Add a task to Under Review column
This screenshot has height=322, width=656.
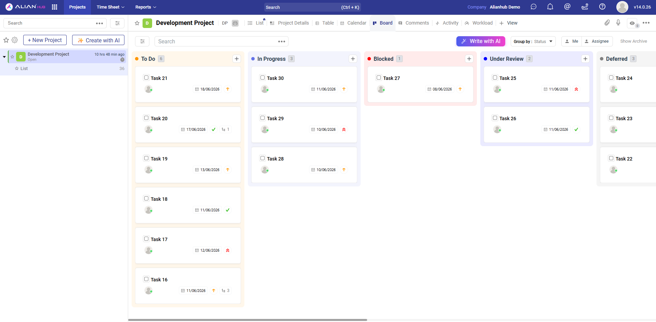[585, 59]
